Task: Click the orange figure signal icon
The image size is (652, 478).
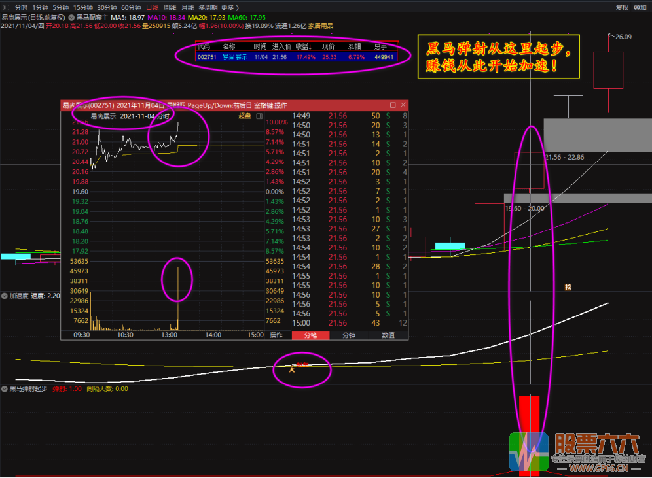Action: (292, 369)
